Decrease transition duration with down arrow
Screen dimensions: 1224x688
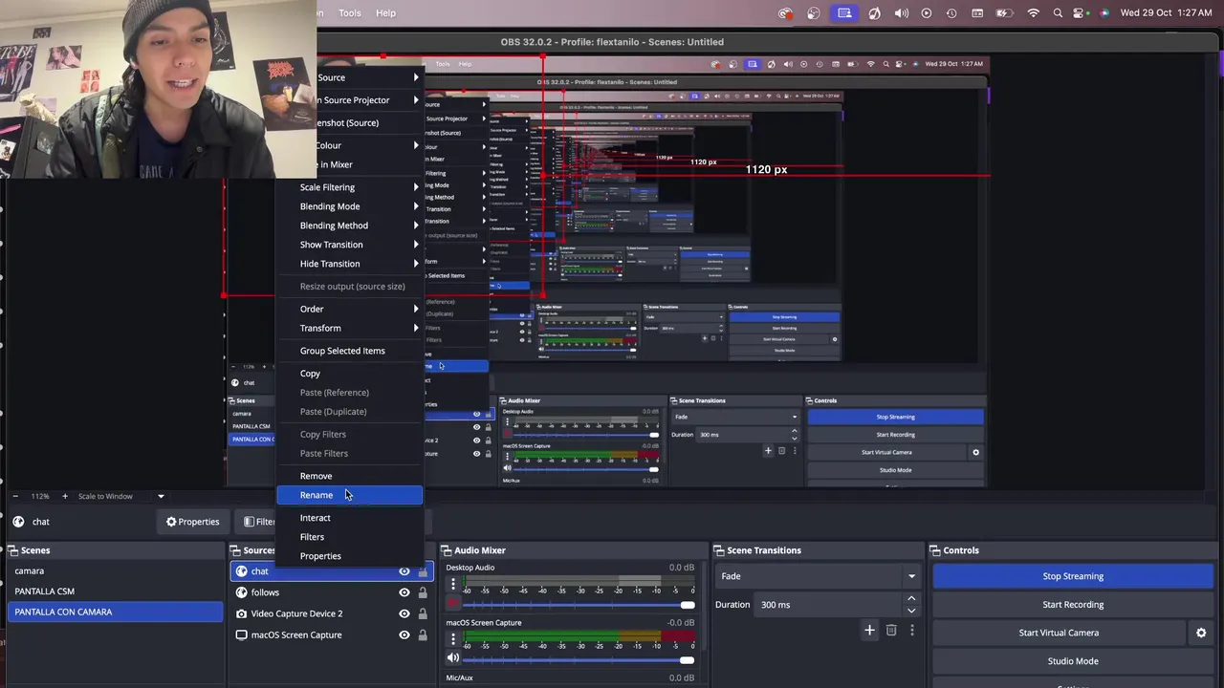[910, 611]
